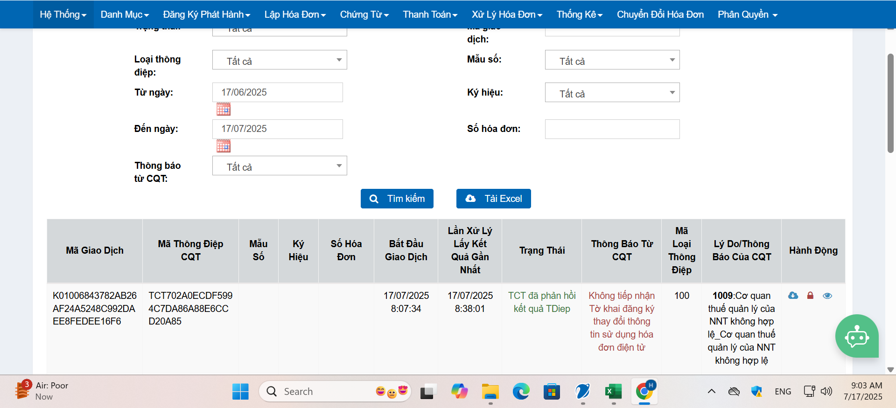Image resolution: width=896 pixels, height=408 pixels.
Task: Open Phân Quyền menu
Action: pyautogui.click(x=748, y=14)
